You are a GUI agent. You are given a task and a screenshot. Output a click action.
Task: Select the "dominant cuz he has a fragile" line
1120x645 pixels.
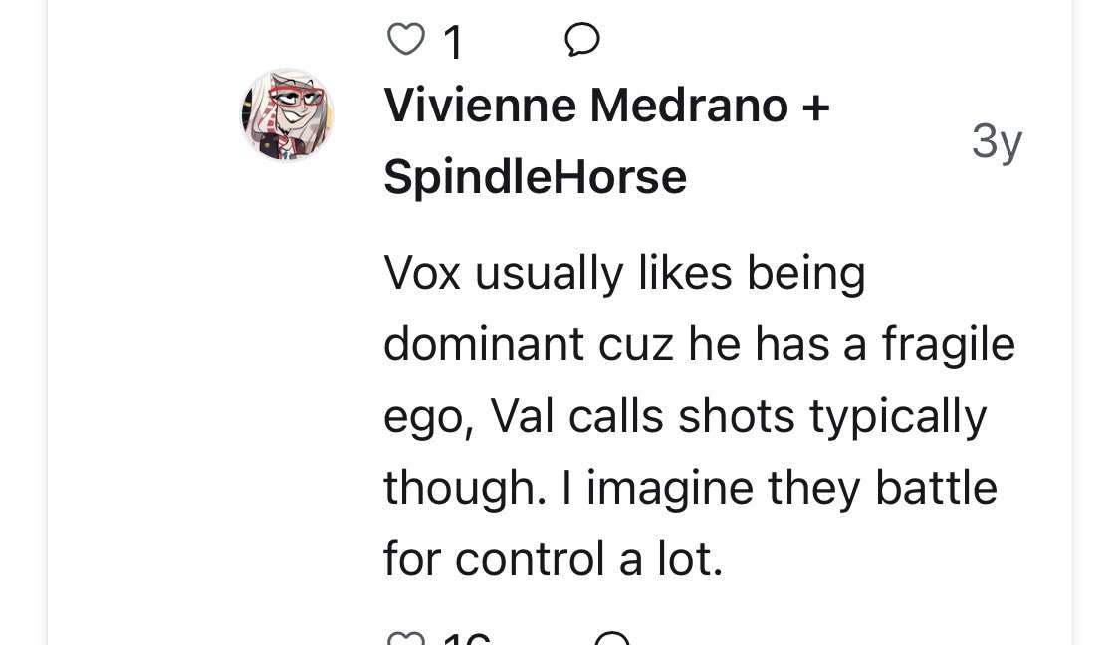coord(699,344)
